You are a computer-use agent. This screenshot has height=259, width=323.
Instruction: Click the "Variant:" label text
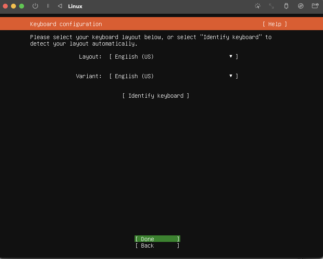coord(89,76)
